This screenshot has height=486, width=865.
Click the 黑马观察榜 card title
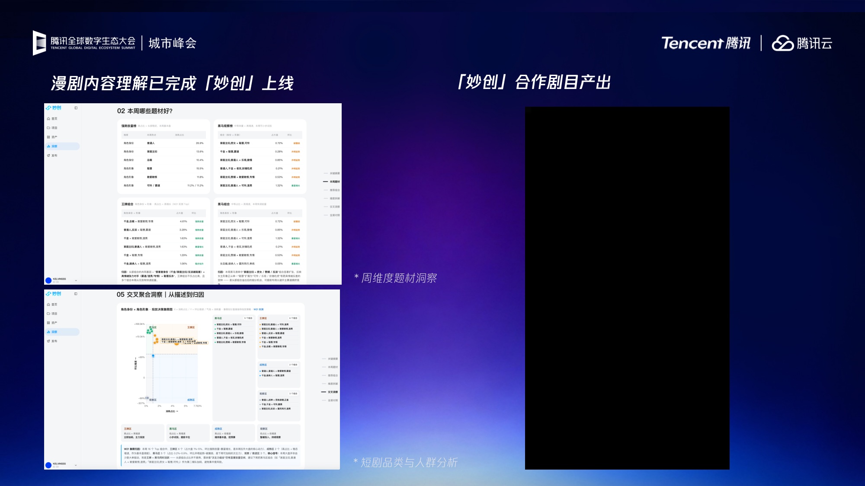click(225, 126)
